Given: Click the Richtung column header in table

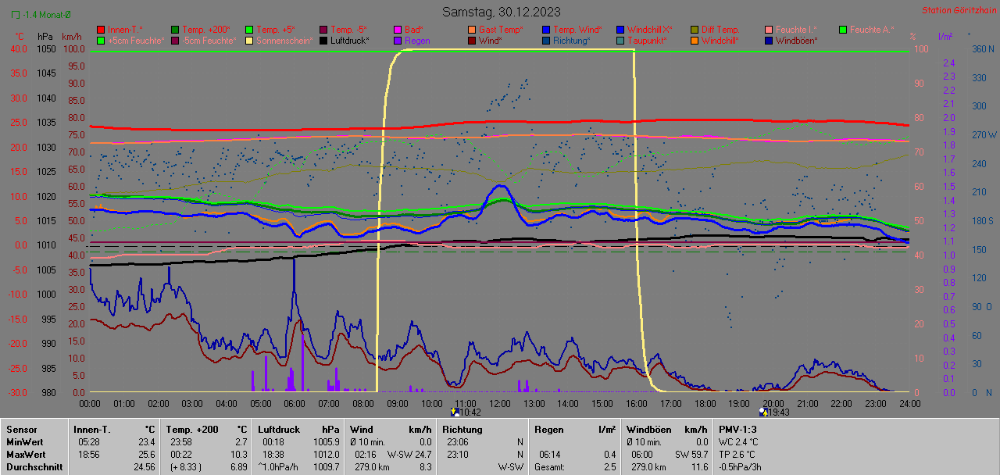Looking at the screenshot, I should [462, 429].
